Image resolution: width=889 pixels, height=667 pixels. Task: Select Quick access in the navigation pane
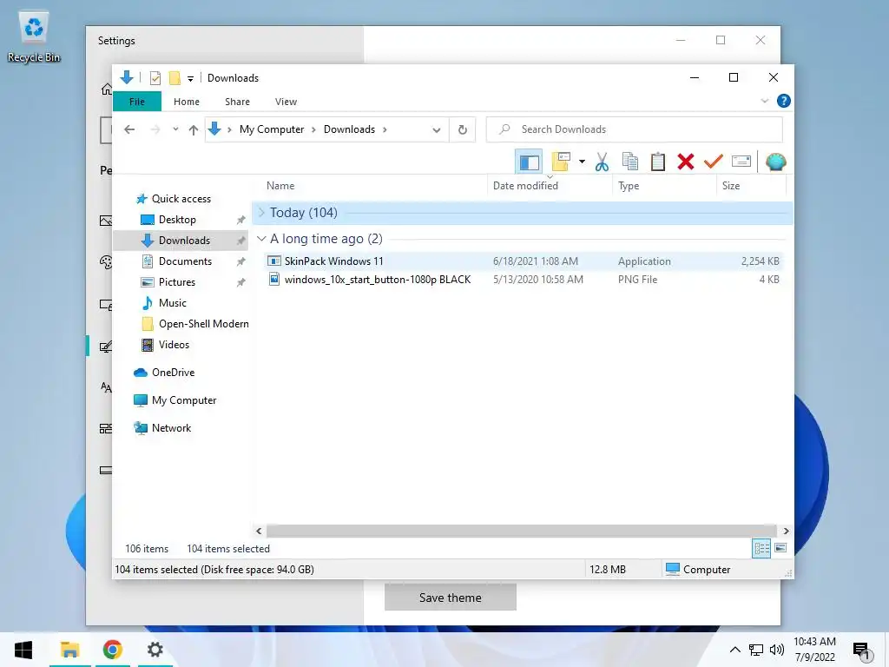pyautogui.click(x=181, y=199)
